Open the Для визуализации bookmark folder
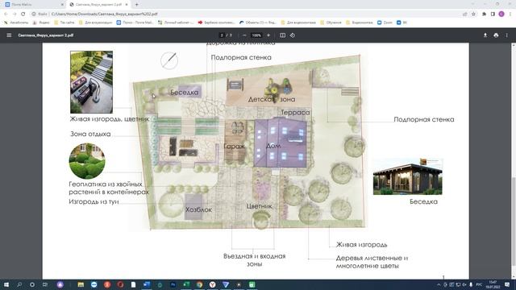This screenshot has width=516, height=290. click(96, 23)
